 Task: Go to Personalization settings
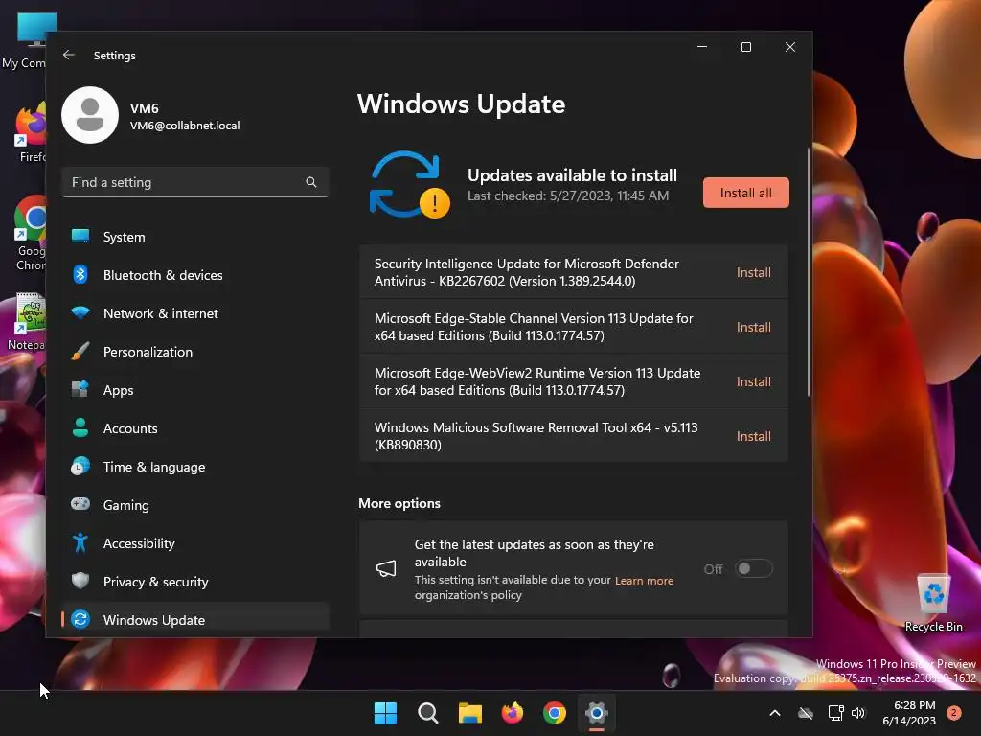195,351
